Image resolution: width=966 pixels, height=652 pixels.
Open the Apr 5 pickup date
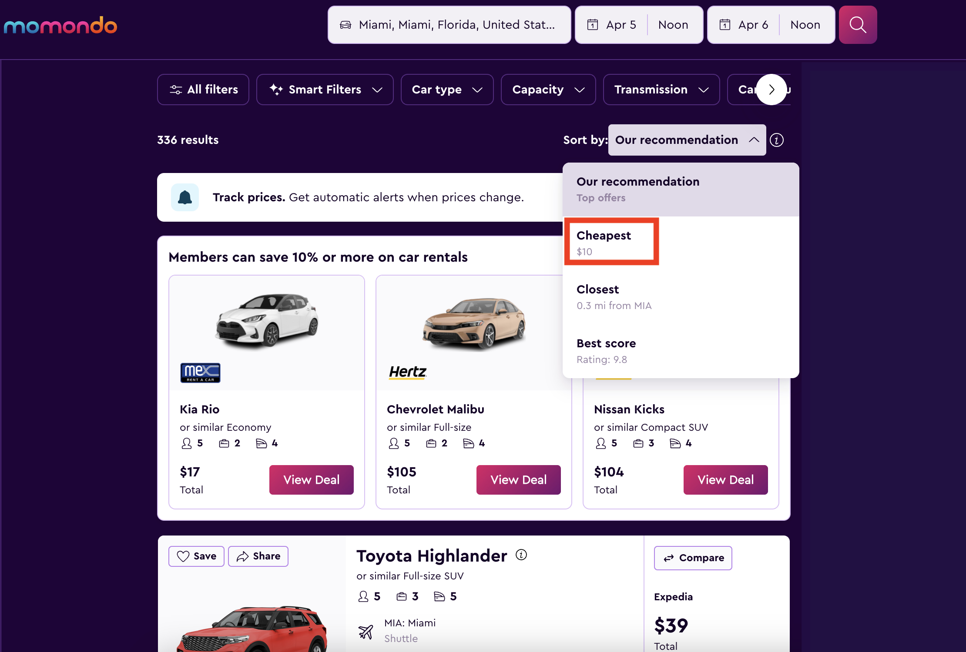point(612,25)
